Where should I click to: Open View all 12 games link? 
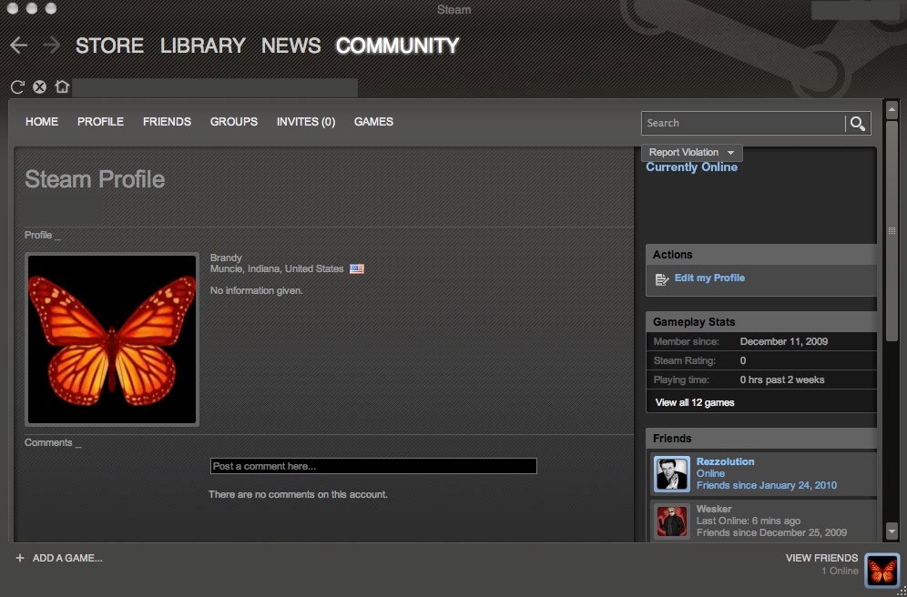tap(695, 403)
